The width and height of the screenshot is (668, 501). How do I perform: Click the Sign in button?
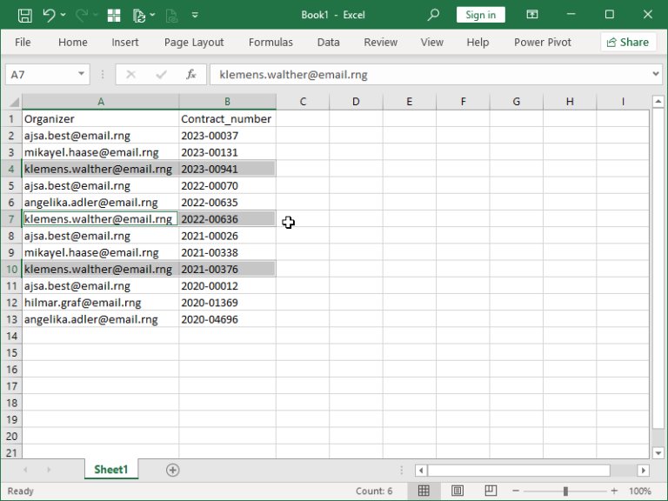(x=480, y=15)
